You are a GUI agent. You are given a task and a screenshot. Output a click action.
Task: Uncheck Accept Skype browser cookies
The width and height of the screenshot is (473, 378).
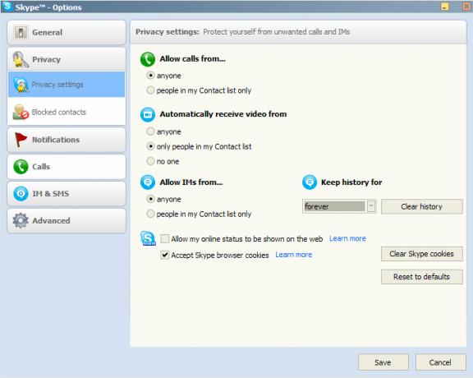[x=165, y=255]
